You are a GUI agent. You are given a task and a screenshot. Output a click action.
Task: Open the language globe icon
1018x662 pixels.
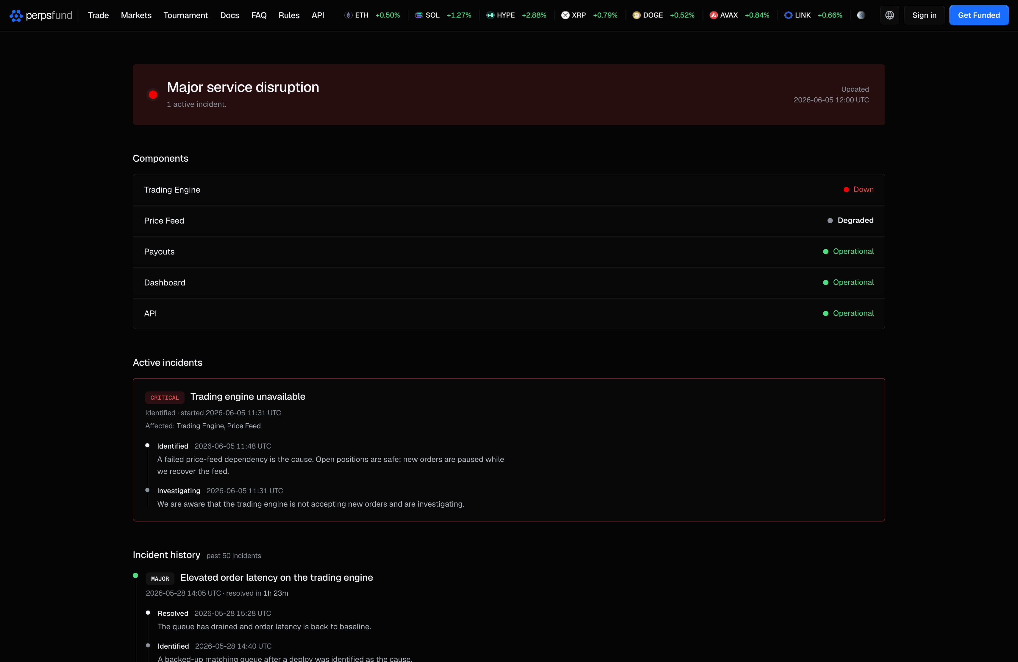889,15
